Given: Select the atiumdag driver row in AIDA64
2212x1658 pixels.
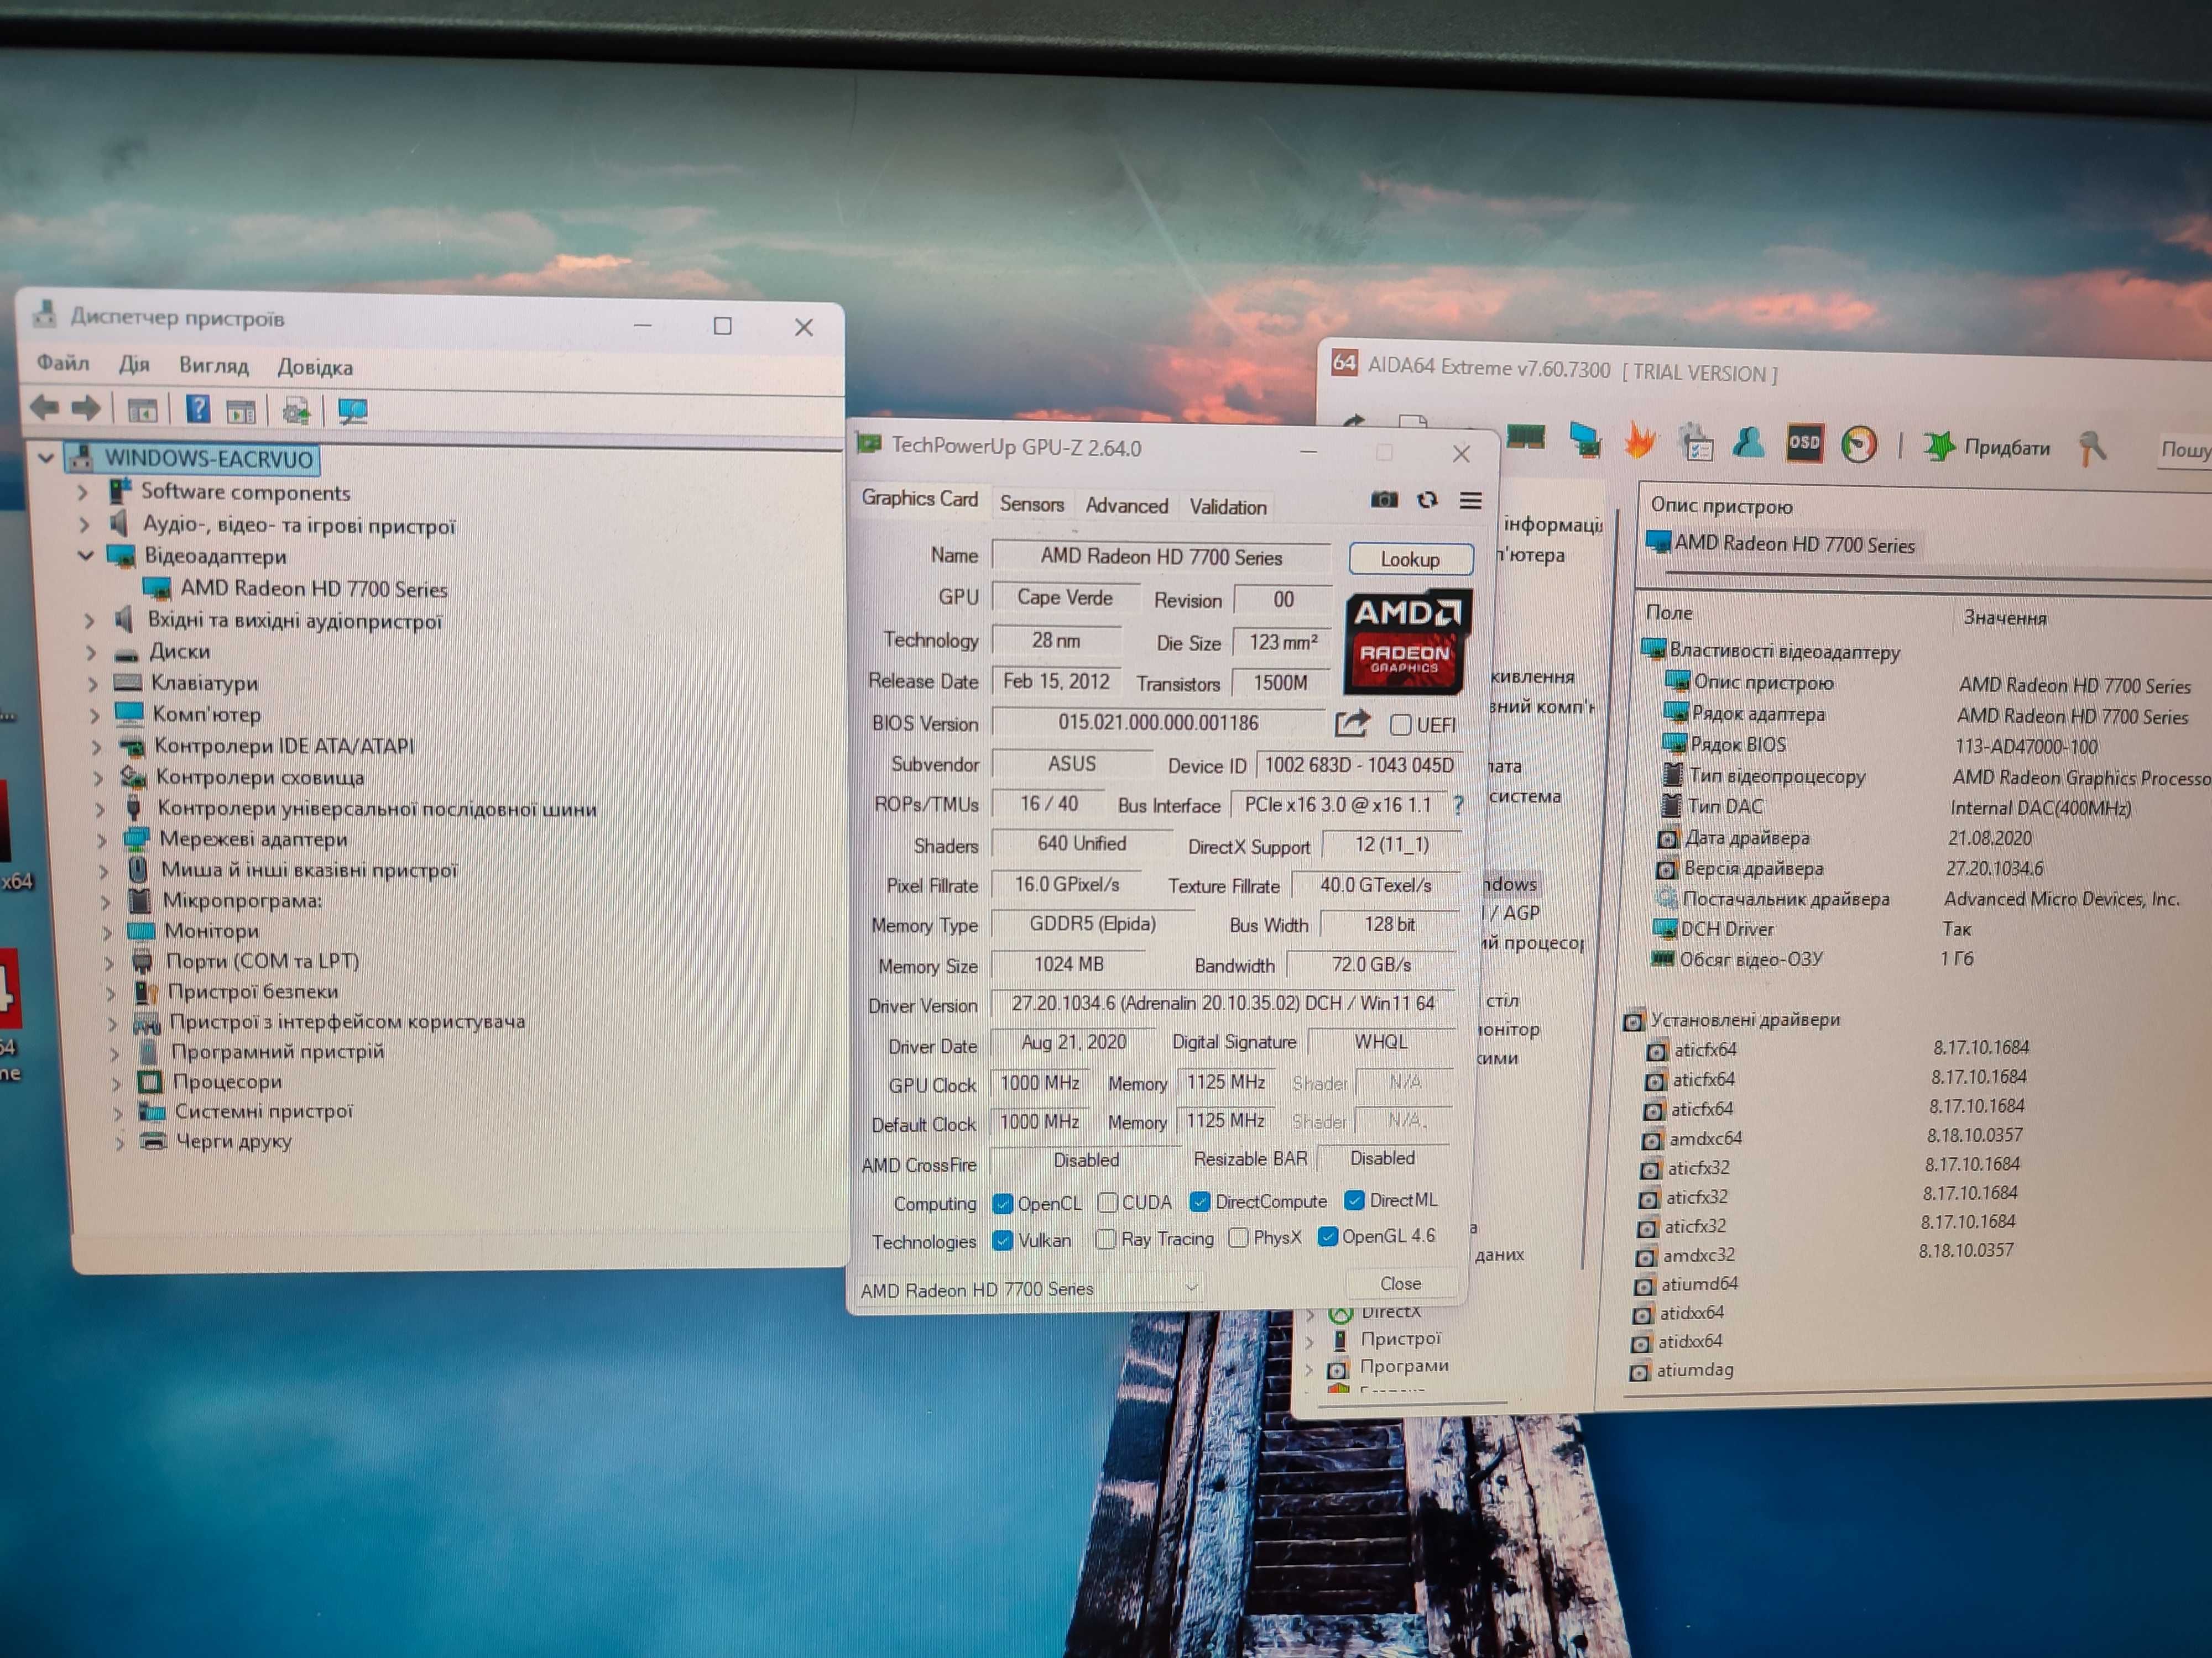Looking at the screenshot, I should coord(1695,1370).
